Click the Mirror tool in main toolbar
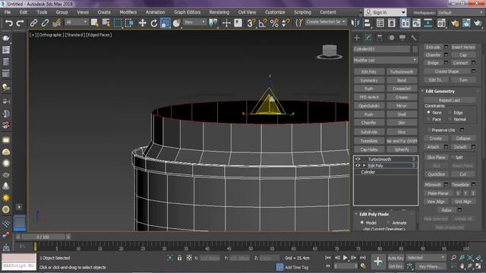Screen dimensions: 486x273 pyautogui.click(x=355, y=23)
